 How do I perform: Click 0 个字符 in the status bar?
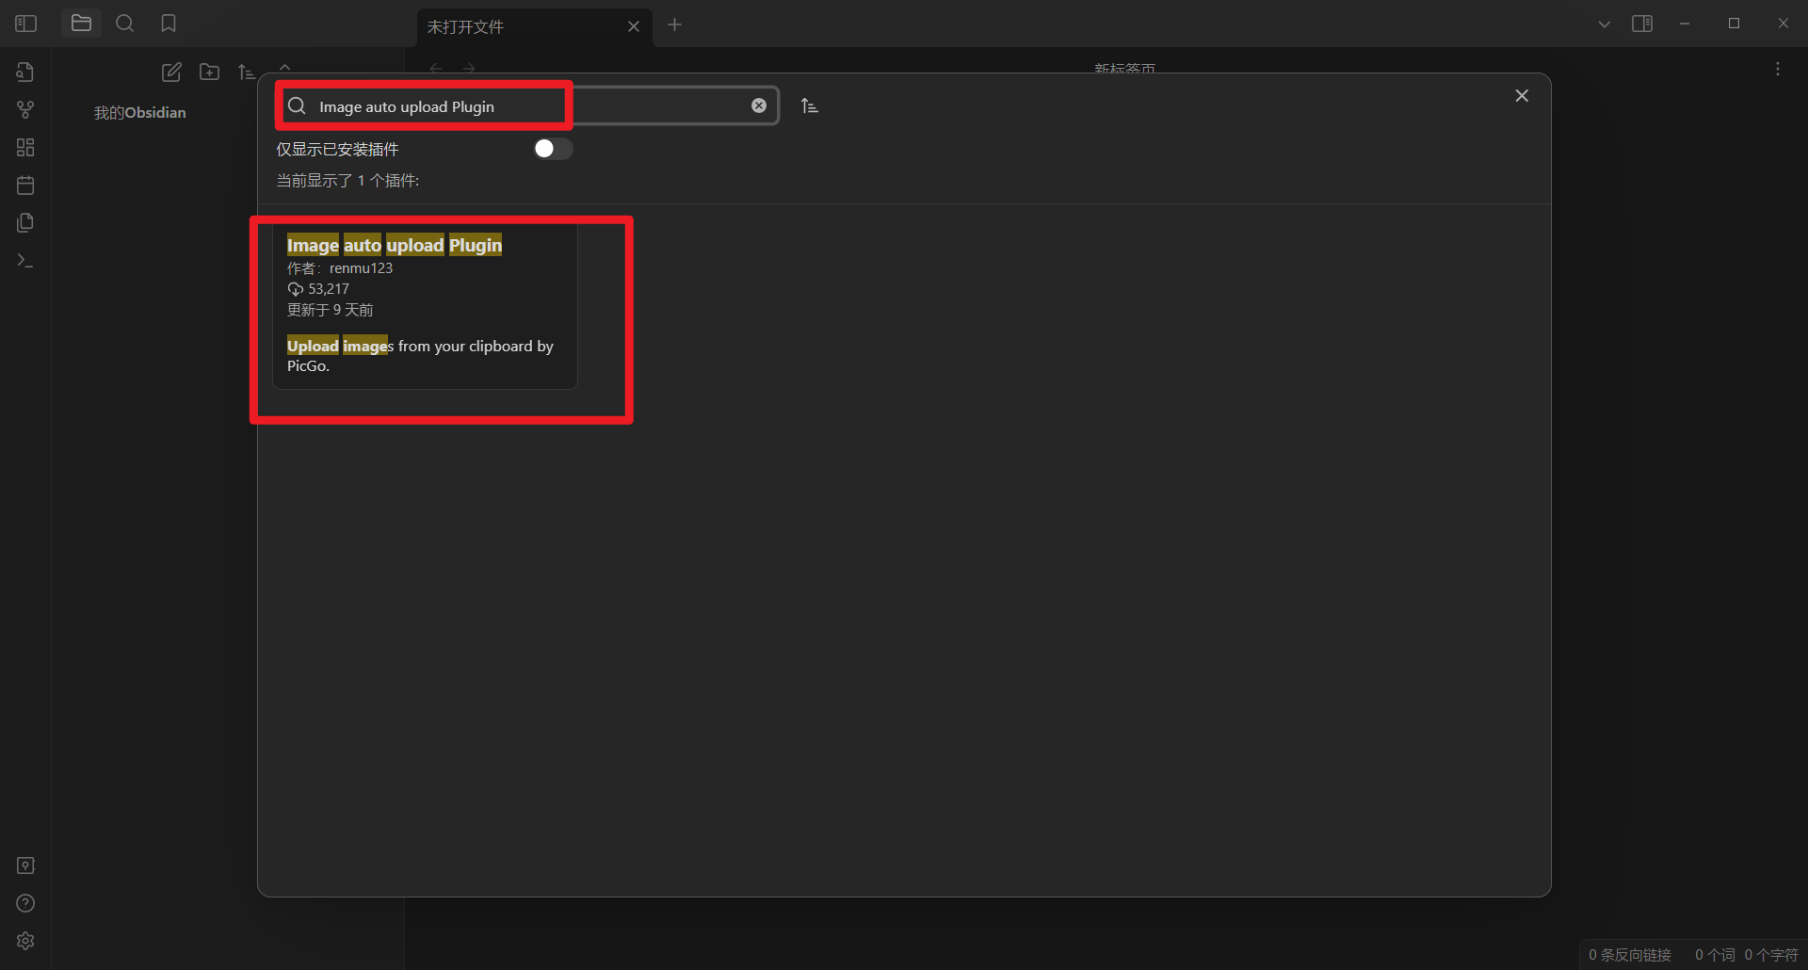(1771, 955)
